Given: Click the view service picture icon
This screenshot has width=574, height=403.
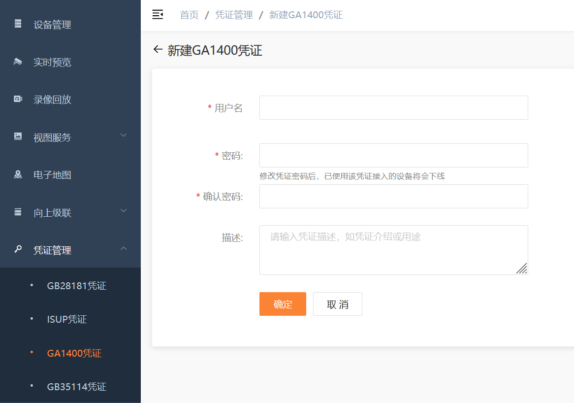Looking at the screenshot, I should click(18, 136).
